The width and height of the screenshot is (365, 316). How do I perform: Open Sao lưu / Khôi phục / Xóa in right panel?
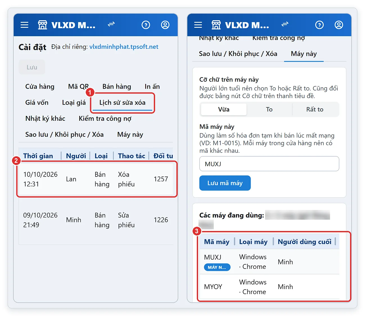tap(238, 54)
